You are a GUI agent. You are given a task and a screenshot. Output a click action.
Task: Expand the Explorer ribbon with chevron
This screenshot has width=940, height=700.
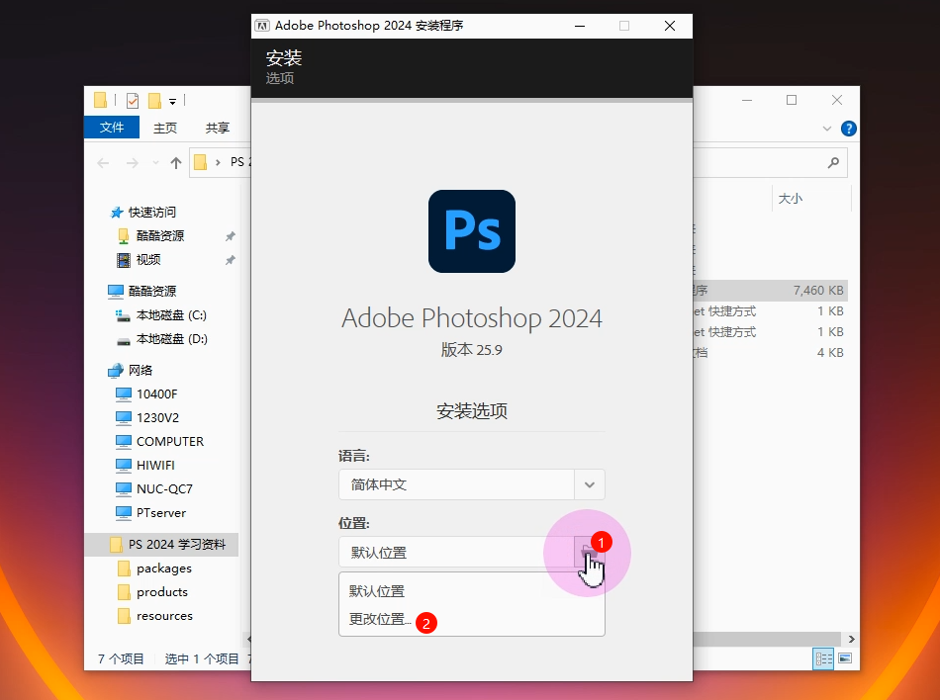click(827, 129)
